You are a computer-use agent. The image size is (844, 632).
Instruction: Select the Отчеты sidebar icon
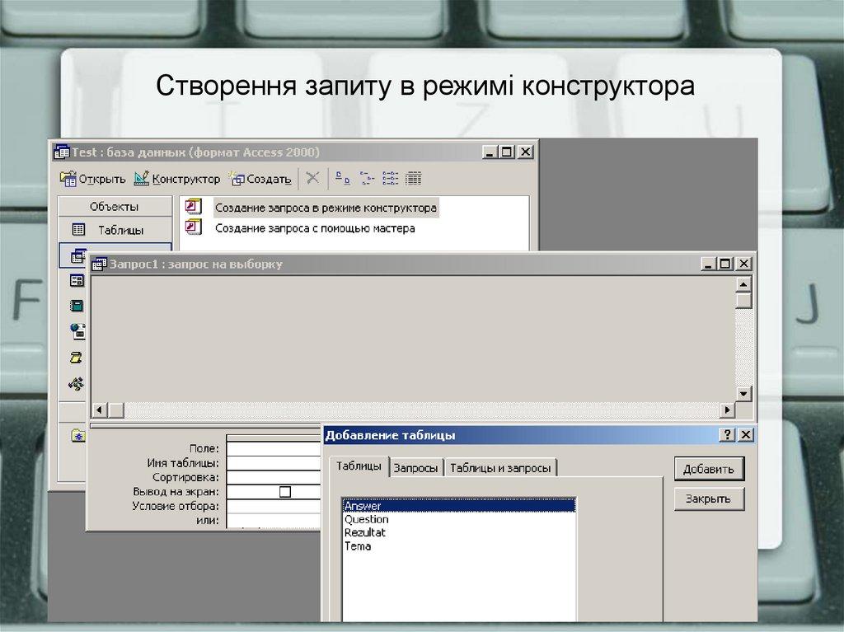click(76, 304)
